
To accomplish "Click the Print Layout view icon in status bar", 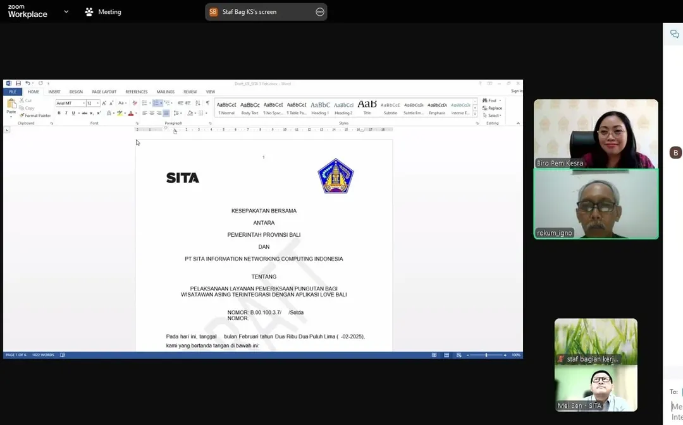I will tap(446, 355).
